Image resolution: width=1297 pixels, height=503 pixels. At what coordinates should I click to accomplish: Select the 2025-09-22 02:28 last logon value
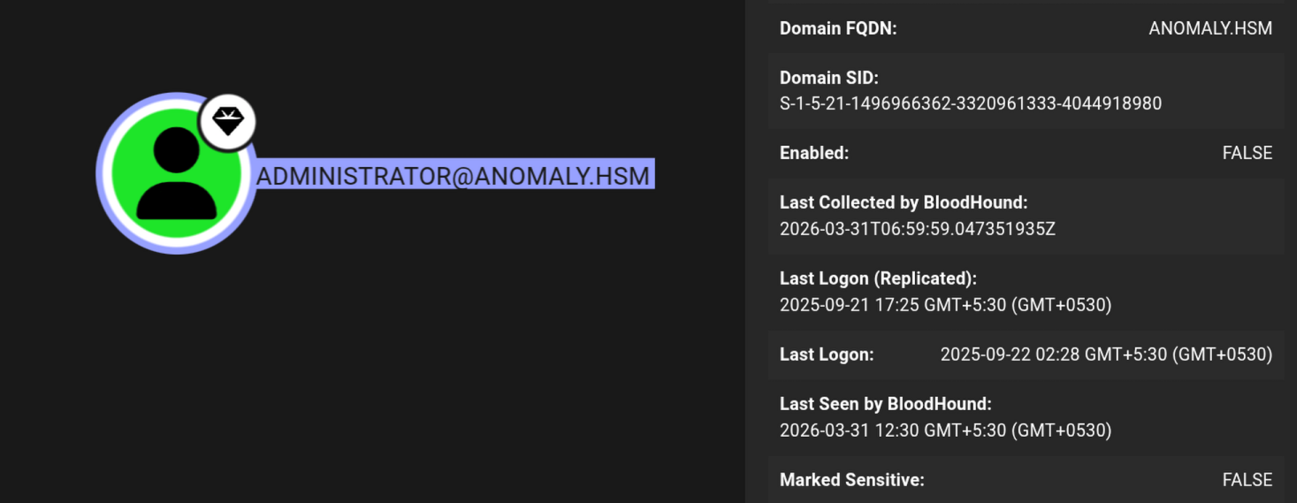pos(1106,354)
